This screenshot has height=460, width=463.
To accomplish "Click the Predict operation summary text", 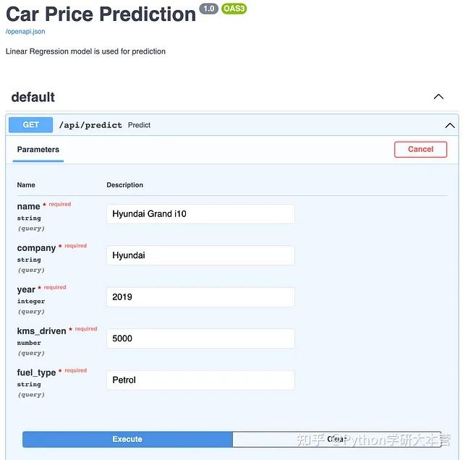I will tap(139, 125).
